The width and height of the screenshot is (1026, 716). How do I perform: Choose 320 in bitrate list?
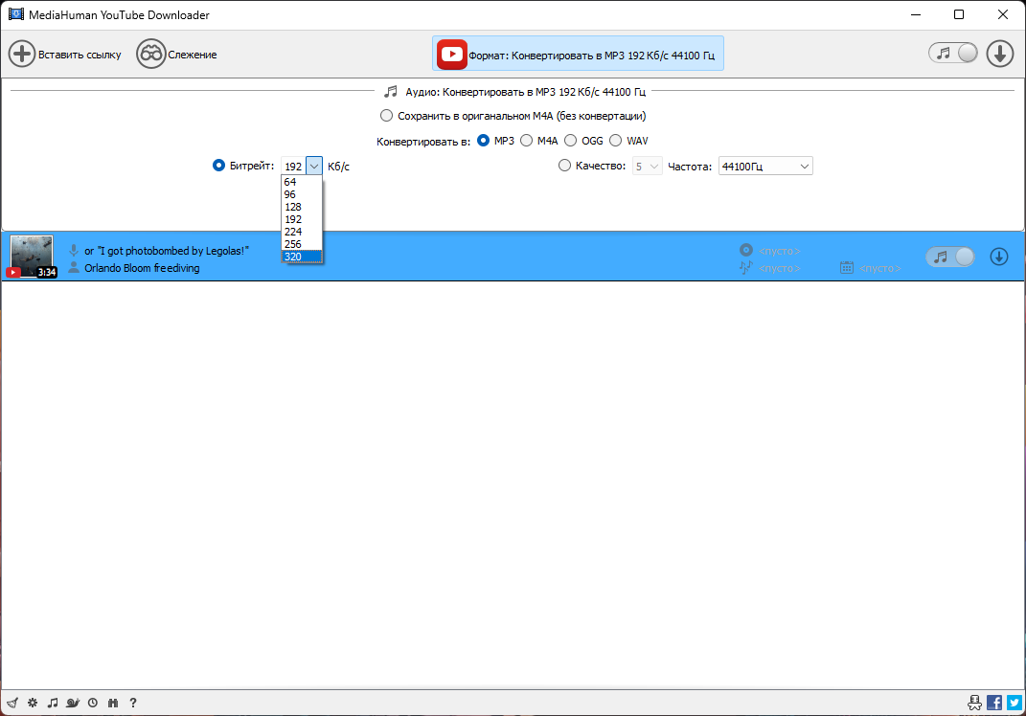[302, 257]
